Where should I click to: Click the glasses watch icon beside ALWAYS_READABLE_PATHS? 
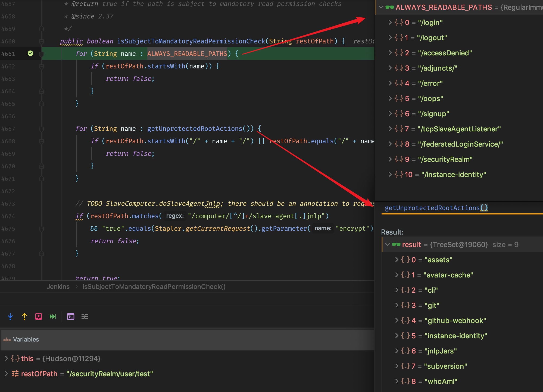pyautogui.click(x=389, y=7)
